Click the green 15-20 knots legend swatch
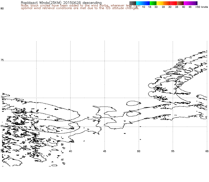 pos(153,3)
